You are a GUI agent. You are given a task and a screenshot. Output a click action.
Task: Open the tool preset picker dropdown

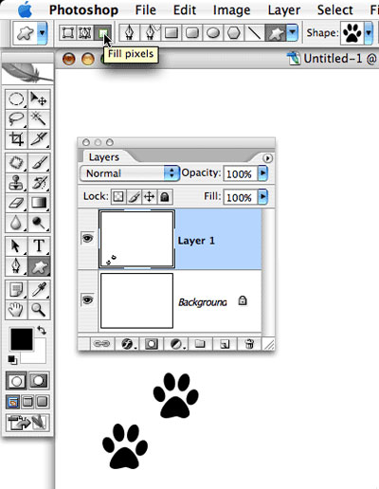pyautogui.click(x=43, y=32)
